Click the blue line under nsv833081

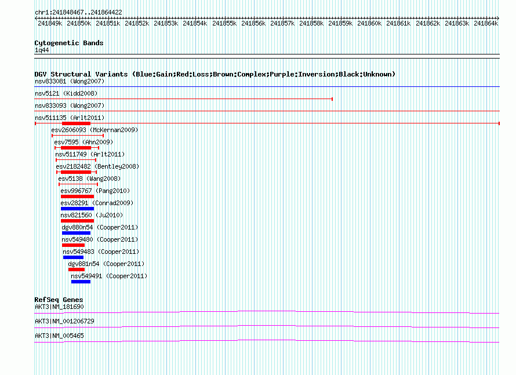[267, 87]
